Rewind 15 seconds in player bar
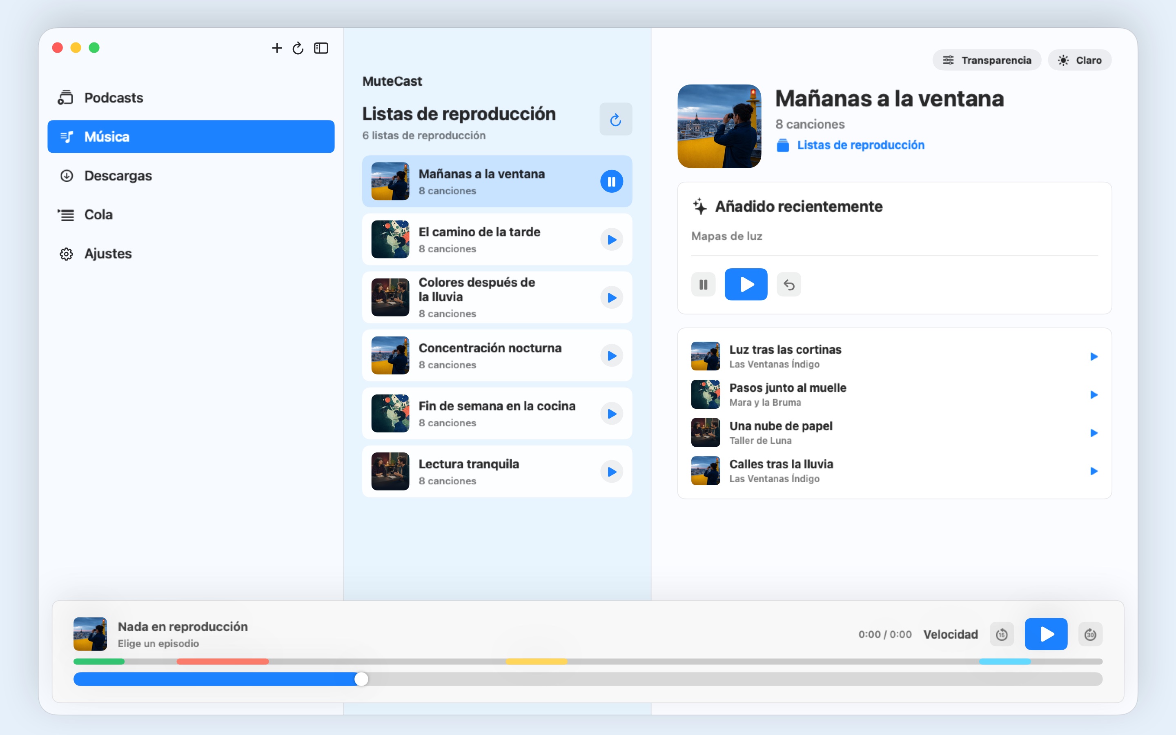The image size is (1176, 735). (x=1002, y=635)
